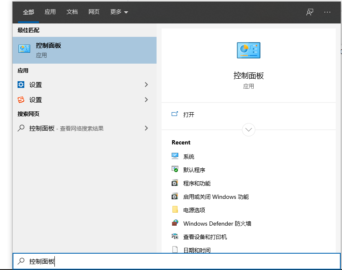Click the search box containing 控制面板
342x270 pixels.
176,261
